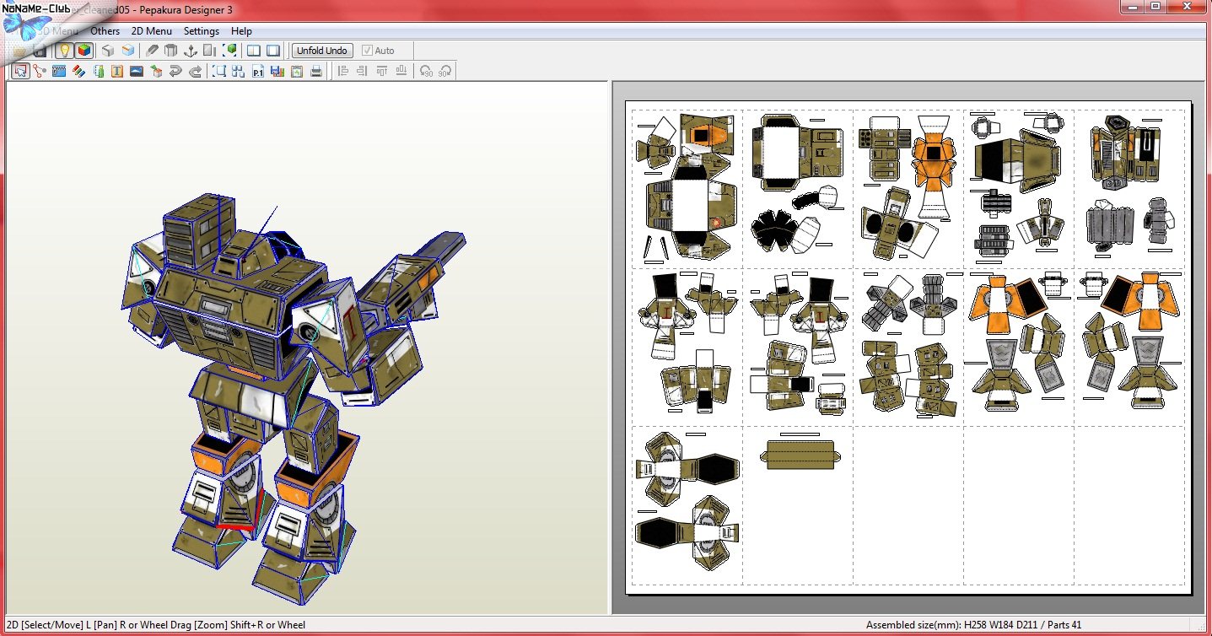Click the join/disjoin nodes tool icon
The image size is (1212, 636).
(40, 72)
